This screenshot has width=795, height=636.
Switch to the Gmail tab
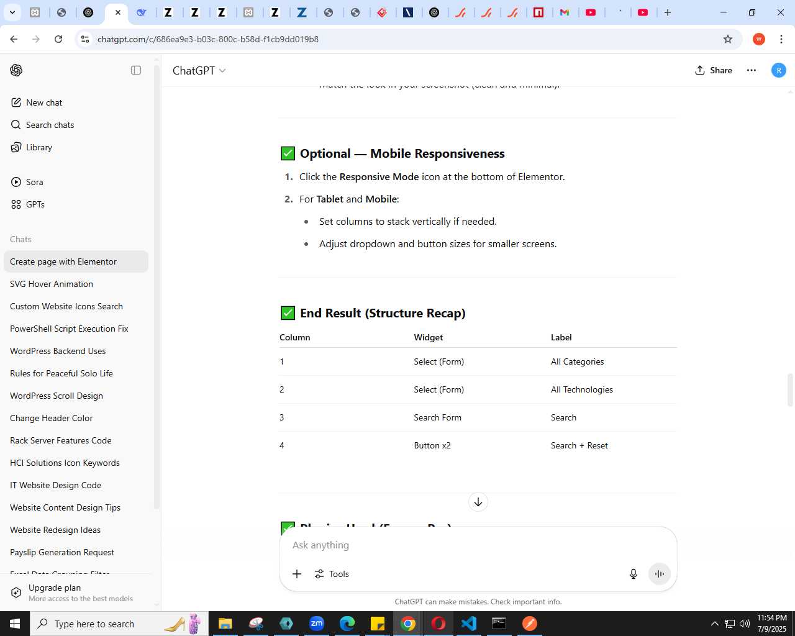coord(565,12)
